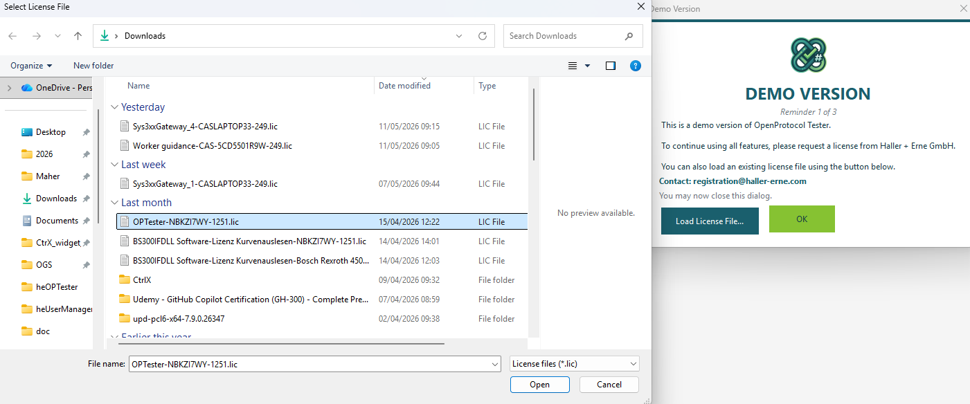Toggle the preview pane
Viewport: 970px width, 404px height.
(x=611, y=66)
